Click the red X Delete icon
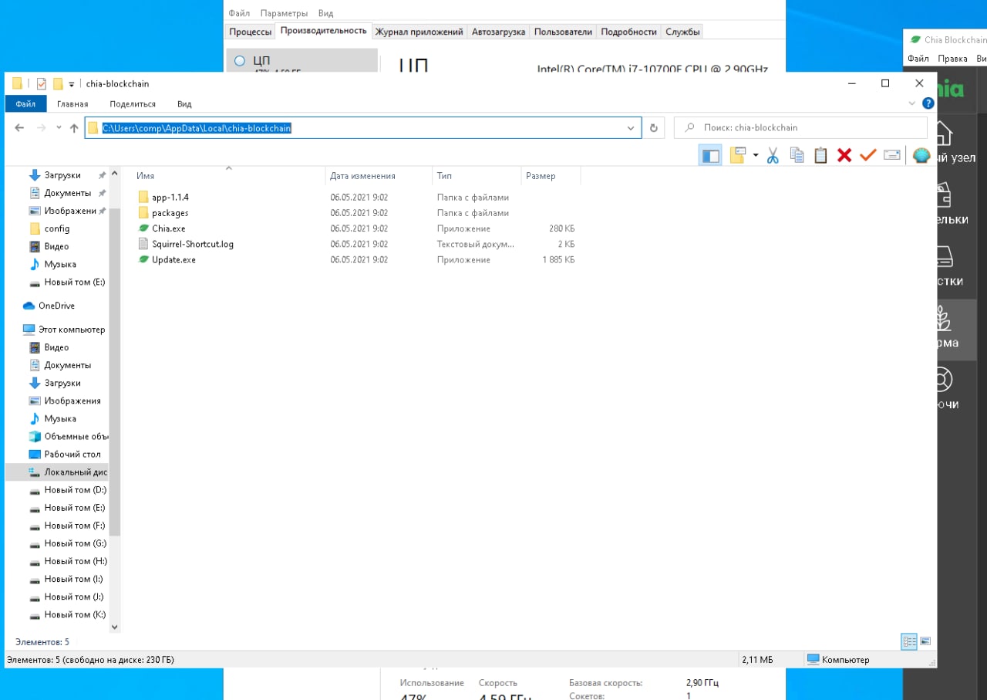This screenshot has width=987, height=700. tap(844, 155)
